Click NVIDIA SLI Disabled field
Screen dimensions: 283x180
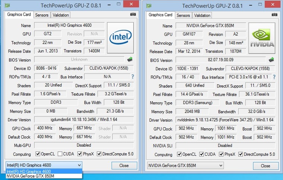click(x=225, y=145)
